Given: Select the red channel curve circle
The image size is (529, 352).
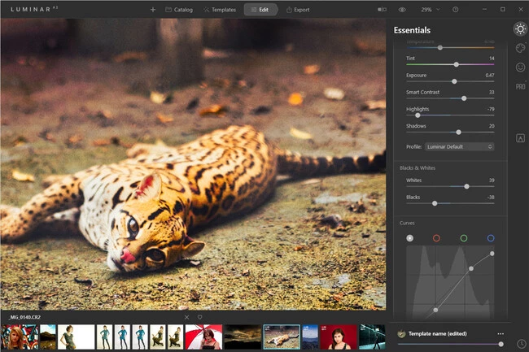Looking at the screenshot, I should coord(436,238).
